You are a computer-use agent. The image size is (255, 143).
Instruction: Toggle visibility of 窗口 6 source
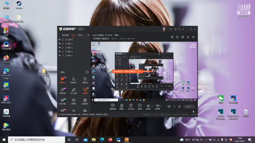click(x=60, y=47)
